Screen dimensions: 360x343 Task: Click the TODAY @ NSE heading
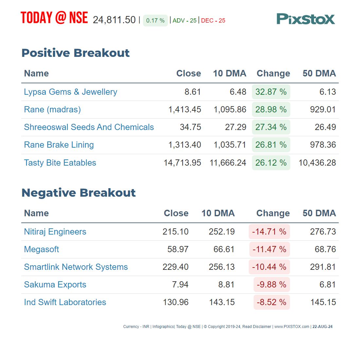pos(54,18)
